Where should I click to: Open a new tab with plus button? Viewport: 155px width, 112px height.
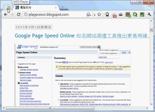pyautogui.click(x=62, y=8)
